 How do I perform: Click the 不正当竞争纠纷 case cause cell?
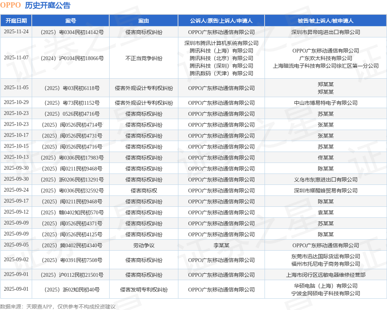point(144,58)
